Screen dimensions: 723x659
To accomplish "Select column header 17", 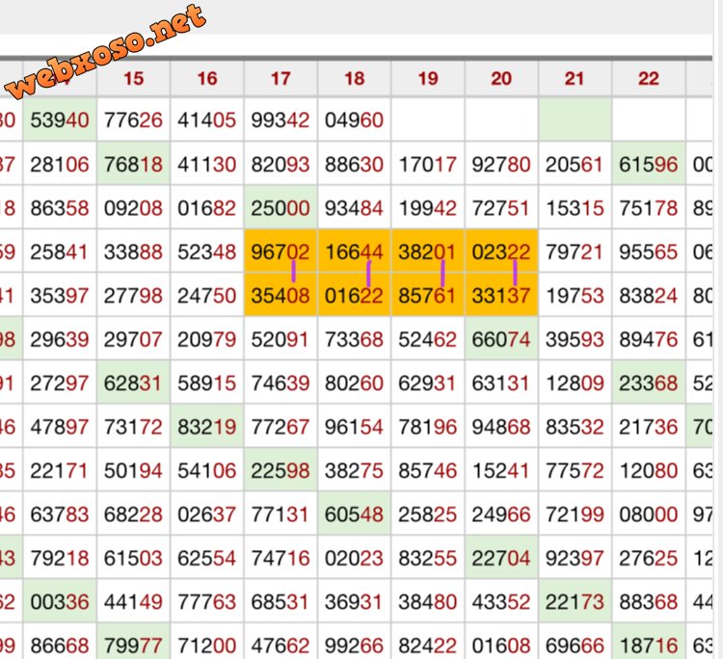I will [281, 78].
